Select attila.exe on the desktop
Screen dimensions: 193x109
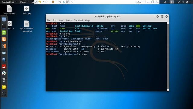27,10
